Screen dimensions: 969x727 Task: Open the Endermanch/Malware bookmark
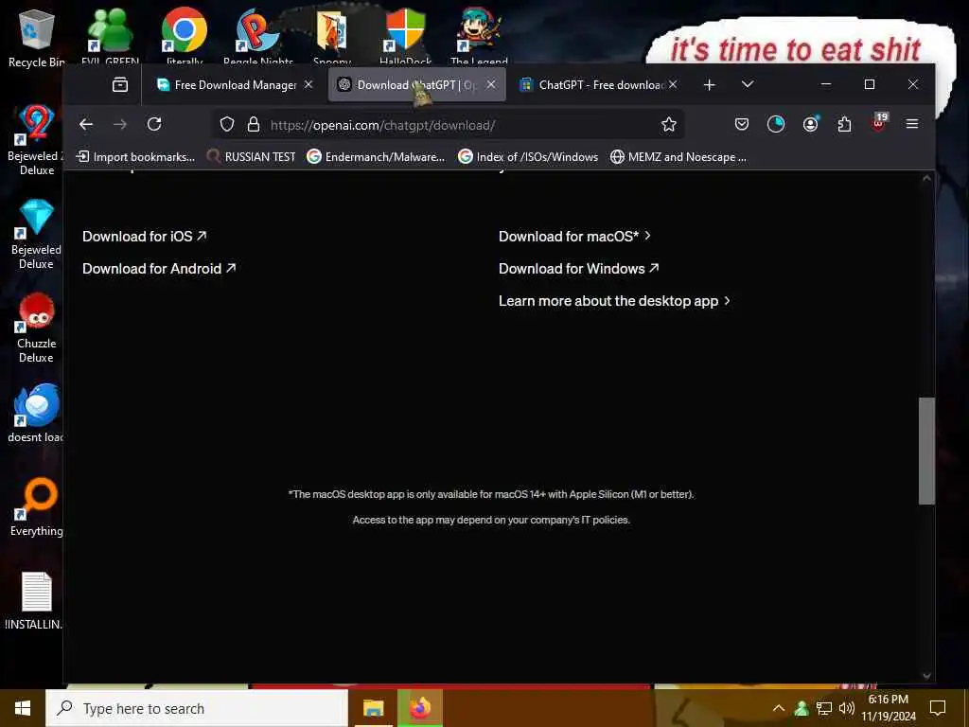377,157
